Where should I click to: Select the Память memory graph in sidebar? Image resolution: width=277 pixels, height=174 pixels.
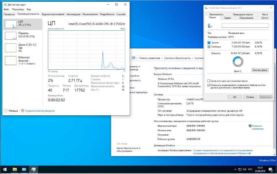point(11,36)
